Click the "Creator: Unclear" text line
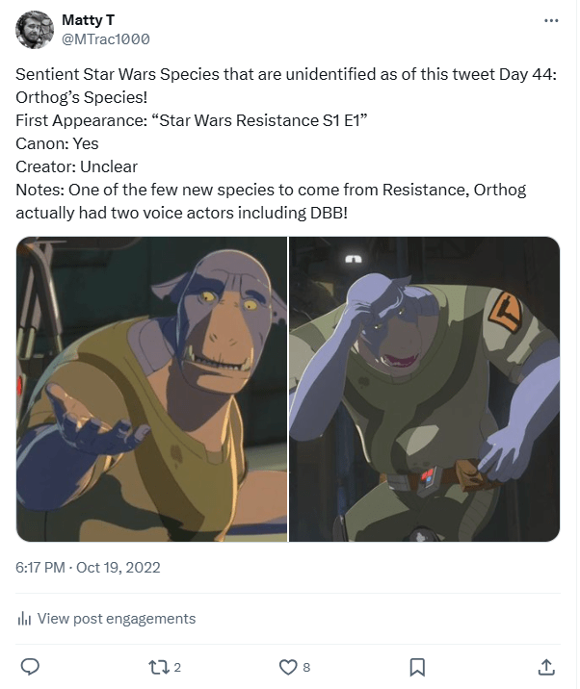Image resolution: width=580 pixels, height=689 pixels. [75, 166]
